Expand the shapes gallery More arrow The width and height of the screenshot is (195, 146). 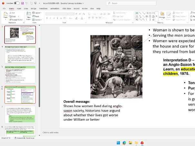(x=157, y=16)
